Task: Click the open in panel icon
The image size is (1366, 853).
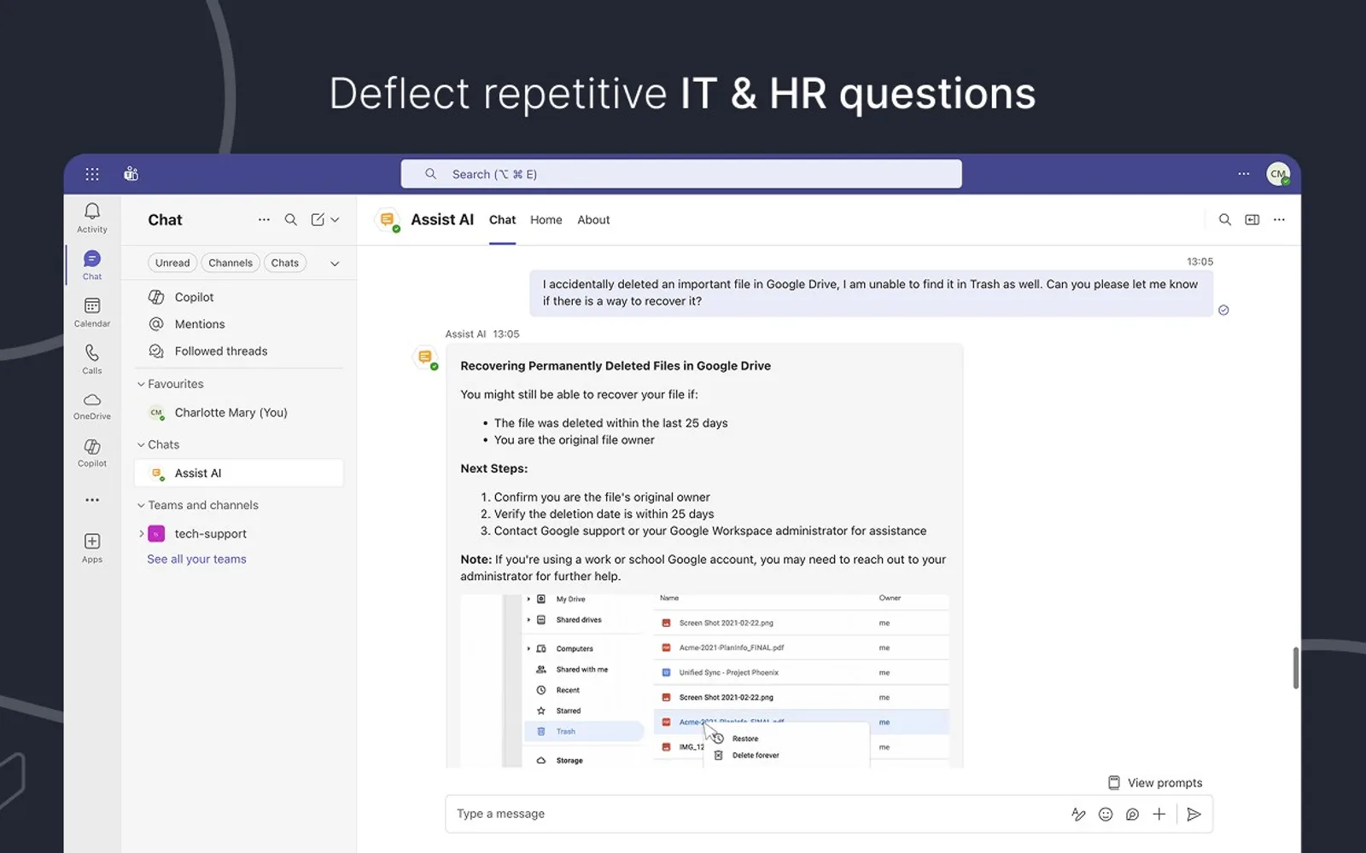Action: pyautogui.click(x=1252, y=219)
